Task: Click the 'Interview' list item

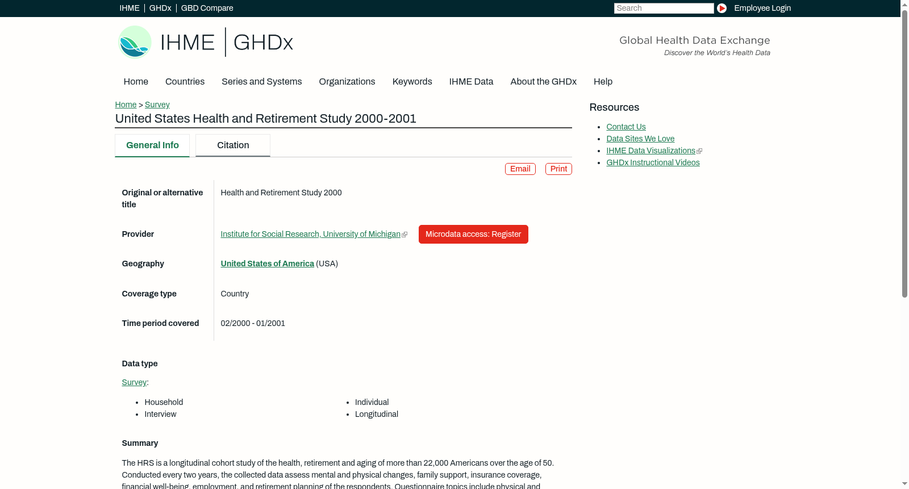Action: click(160, 414)
